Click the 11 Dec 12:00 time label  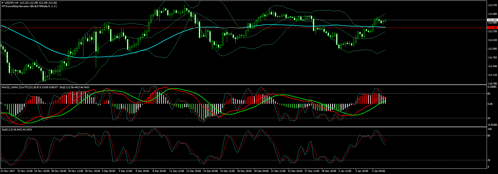point(177,171)
